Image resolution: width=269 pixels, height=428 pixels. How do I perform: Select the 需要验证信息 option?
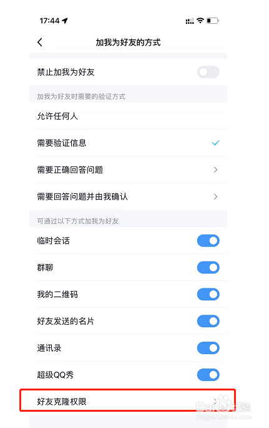128,143
